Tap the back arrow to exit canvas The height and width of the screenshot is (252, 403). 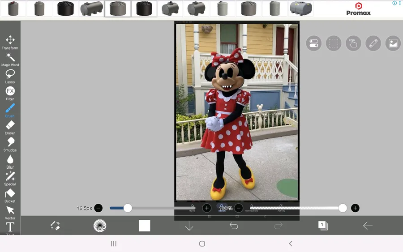coord(368,226)
